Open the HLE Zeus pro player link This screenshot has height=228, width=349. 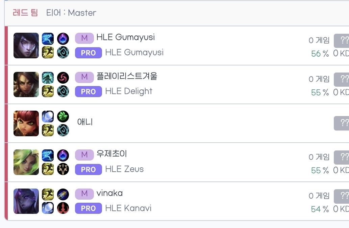(124, 169)
